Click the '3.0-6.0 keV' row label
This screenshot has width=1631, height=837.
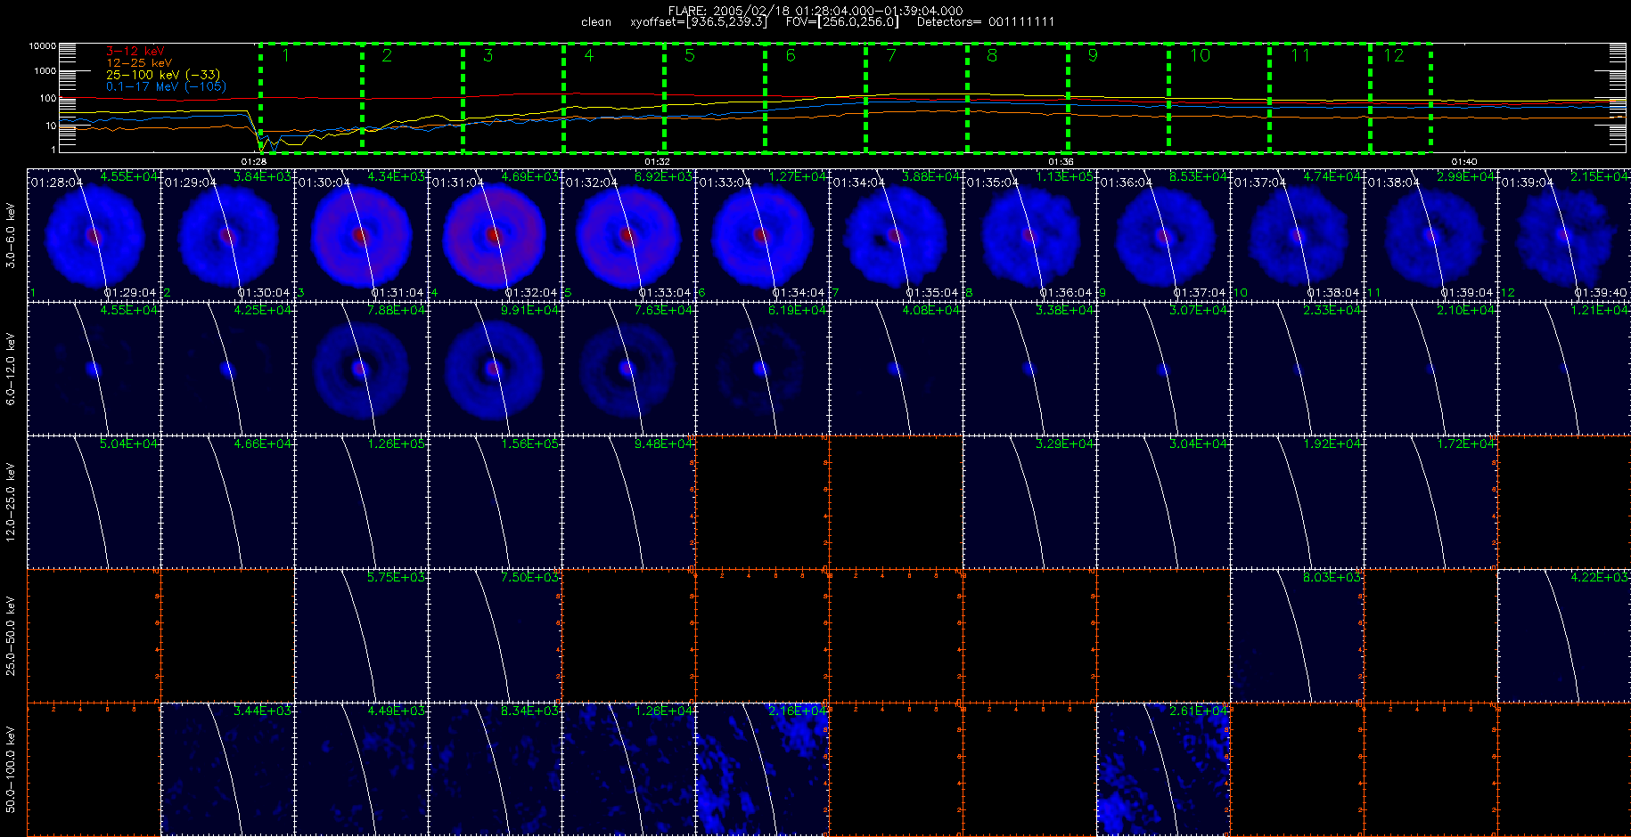pos(11,235)
